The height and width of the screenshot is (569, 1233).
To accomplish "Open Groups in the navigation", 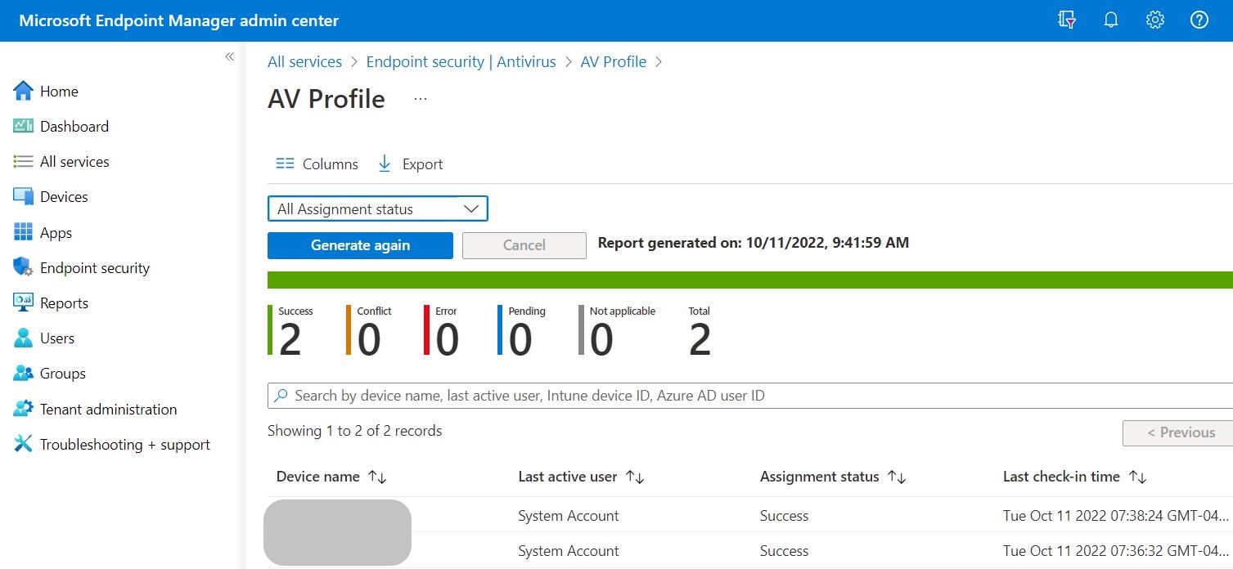I will click(x=63, y=373).
